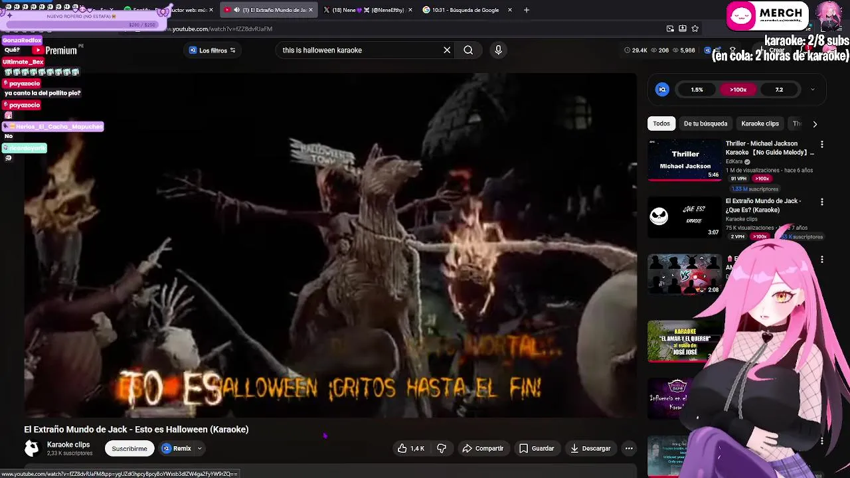850x478 pixels.
Task: Open options for Thriller video
Action: [x=822, y=145]
